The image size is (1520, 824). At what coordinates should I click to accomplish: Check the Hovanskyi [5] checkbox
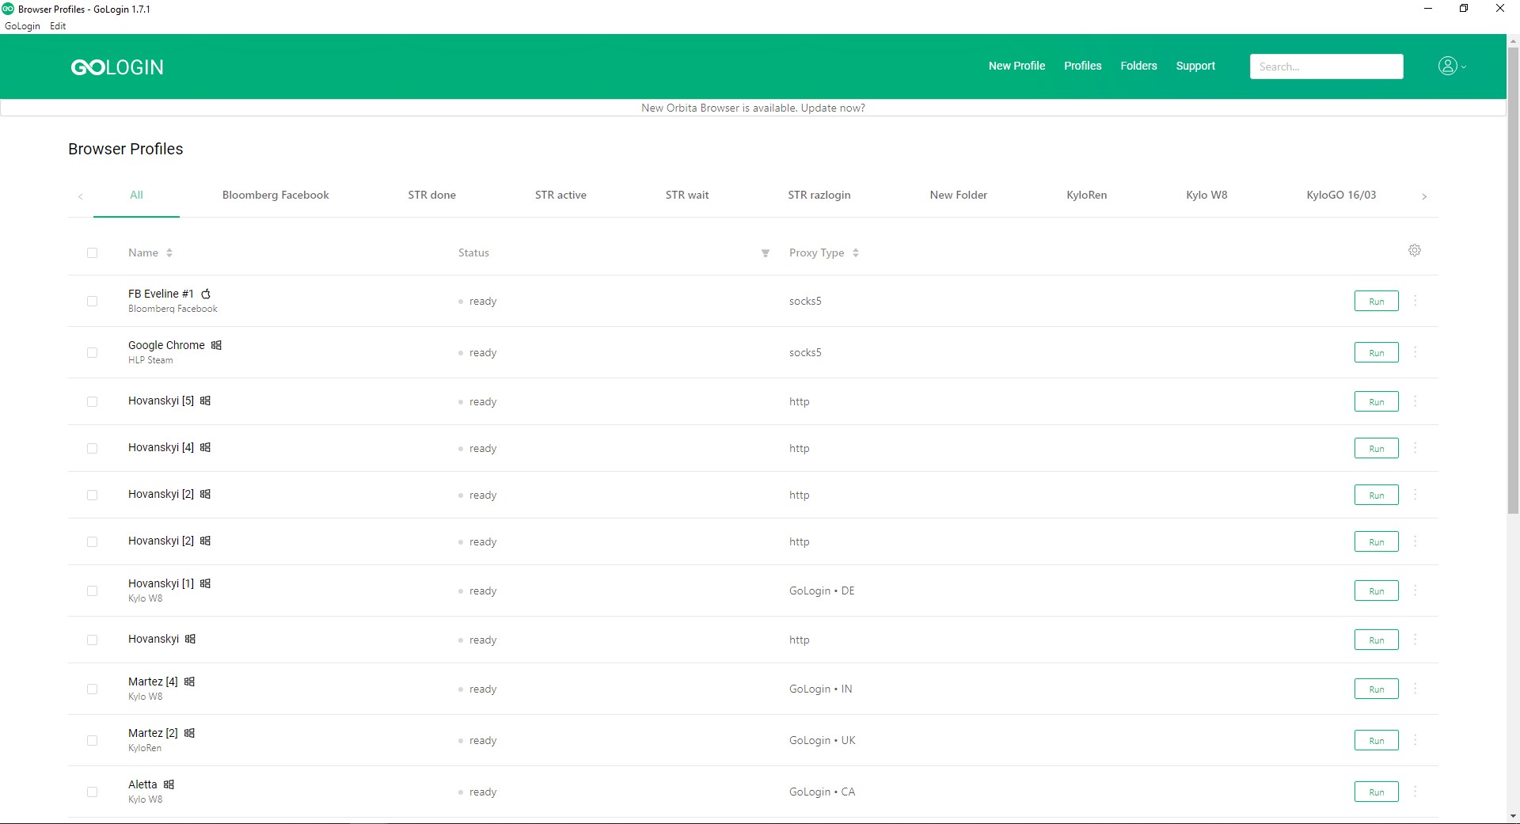[x=92, y=402]
